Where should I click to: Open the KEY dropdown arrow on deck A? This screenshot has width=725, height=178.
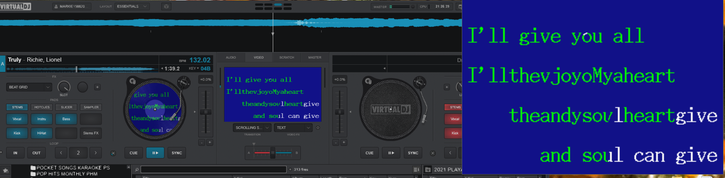[198, 69]
